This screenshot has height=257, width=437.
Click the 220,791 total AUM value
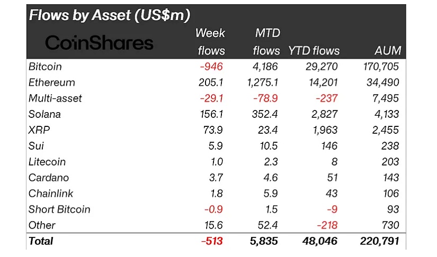pos(380,241)
